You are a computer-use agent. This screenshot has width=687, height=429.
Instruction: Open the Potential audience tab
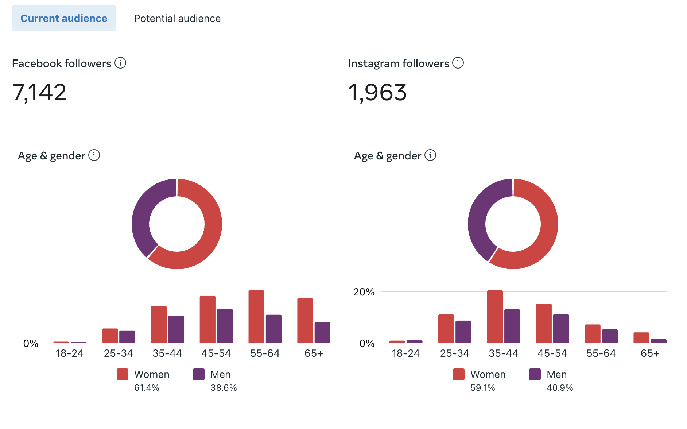click(177, 18)
